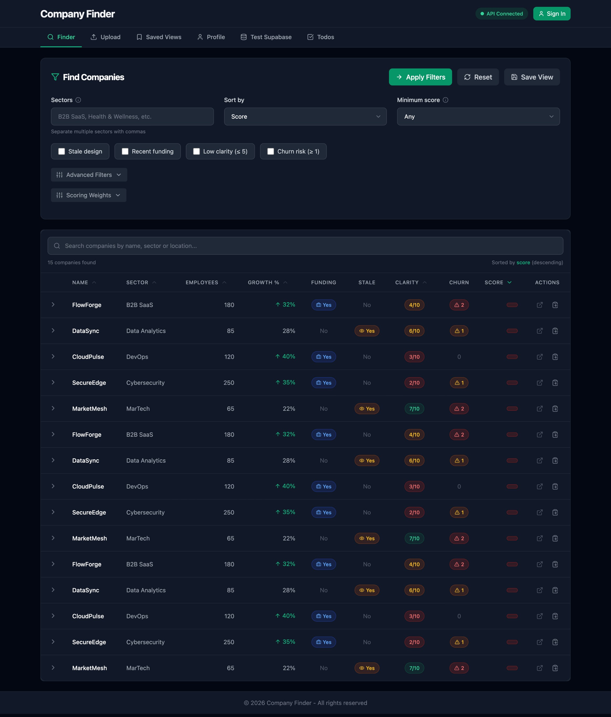Expand the Advanced Filters section
The width and height of the screenshot is (611, 717).
click(89, 175)
